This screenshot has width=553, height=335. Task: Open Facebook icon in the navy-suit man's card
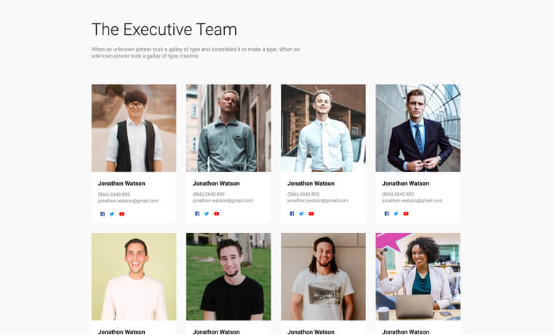(x=386, y=213)
